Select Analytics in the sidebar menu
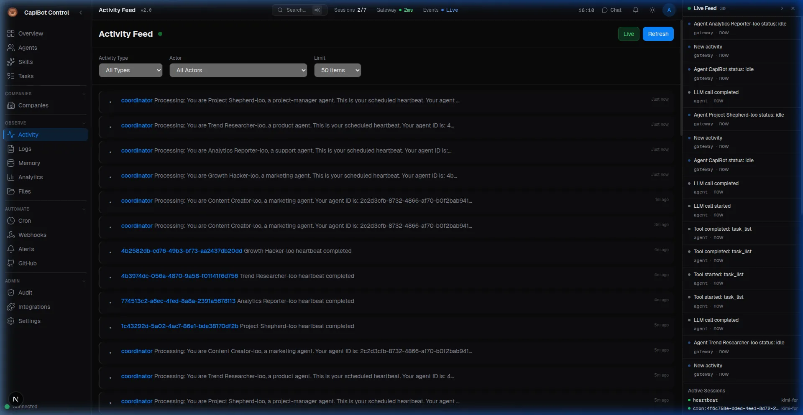The image size is (803, 415). [30, 177]
